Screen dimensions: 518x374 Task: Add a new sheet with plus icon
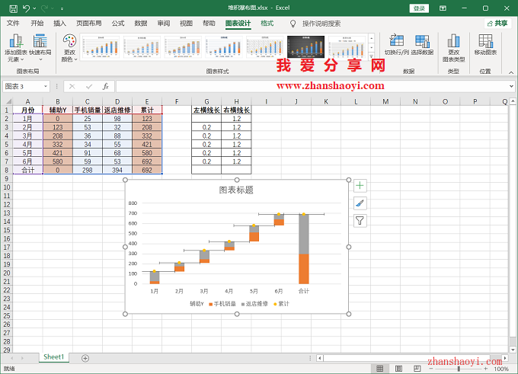pos(85,358)
